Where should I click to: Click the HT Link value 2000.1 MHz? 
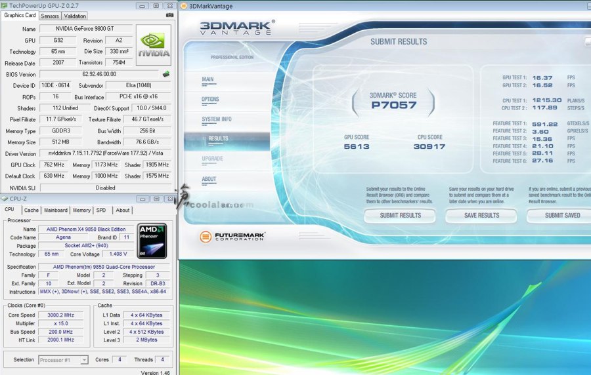(x=60, y=340)
